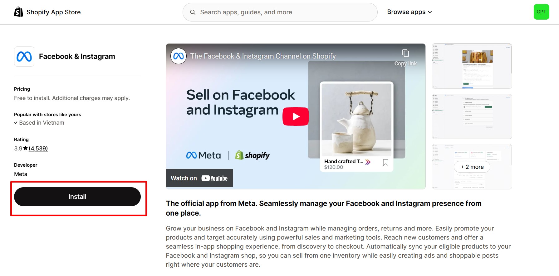Open the 4,539 reviews link
This screenshot has height=276, width=559.
click(38, 149)
